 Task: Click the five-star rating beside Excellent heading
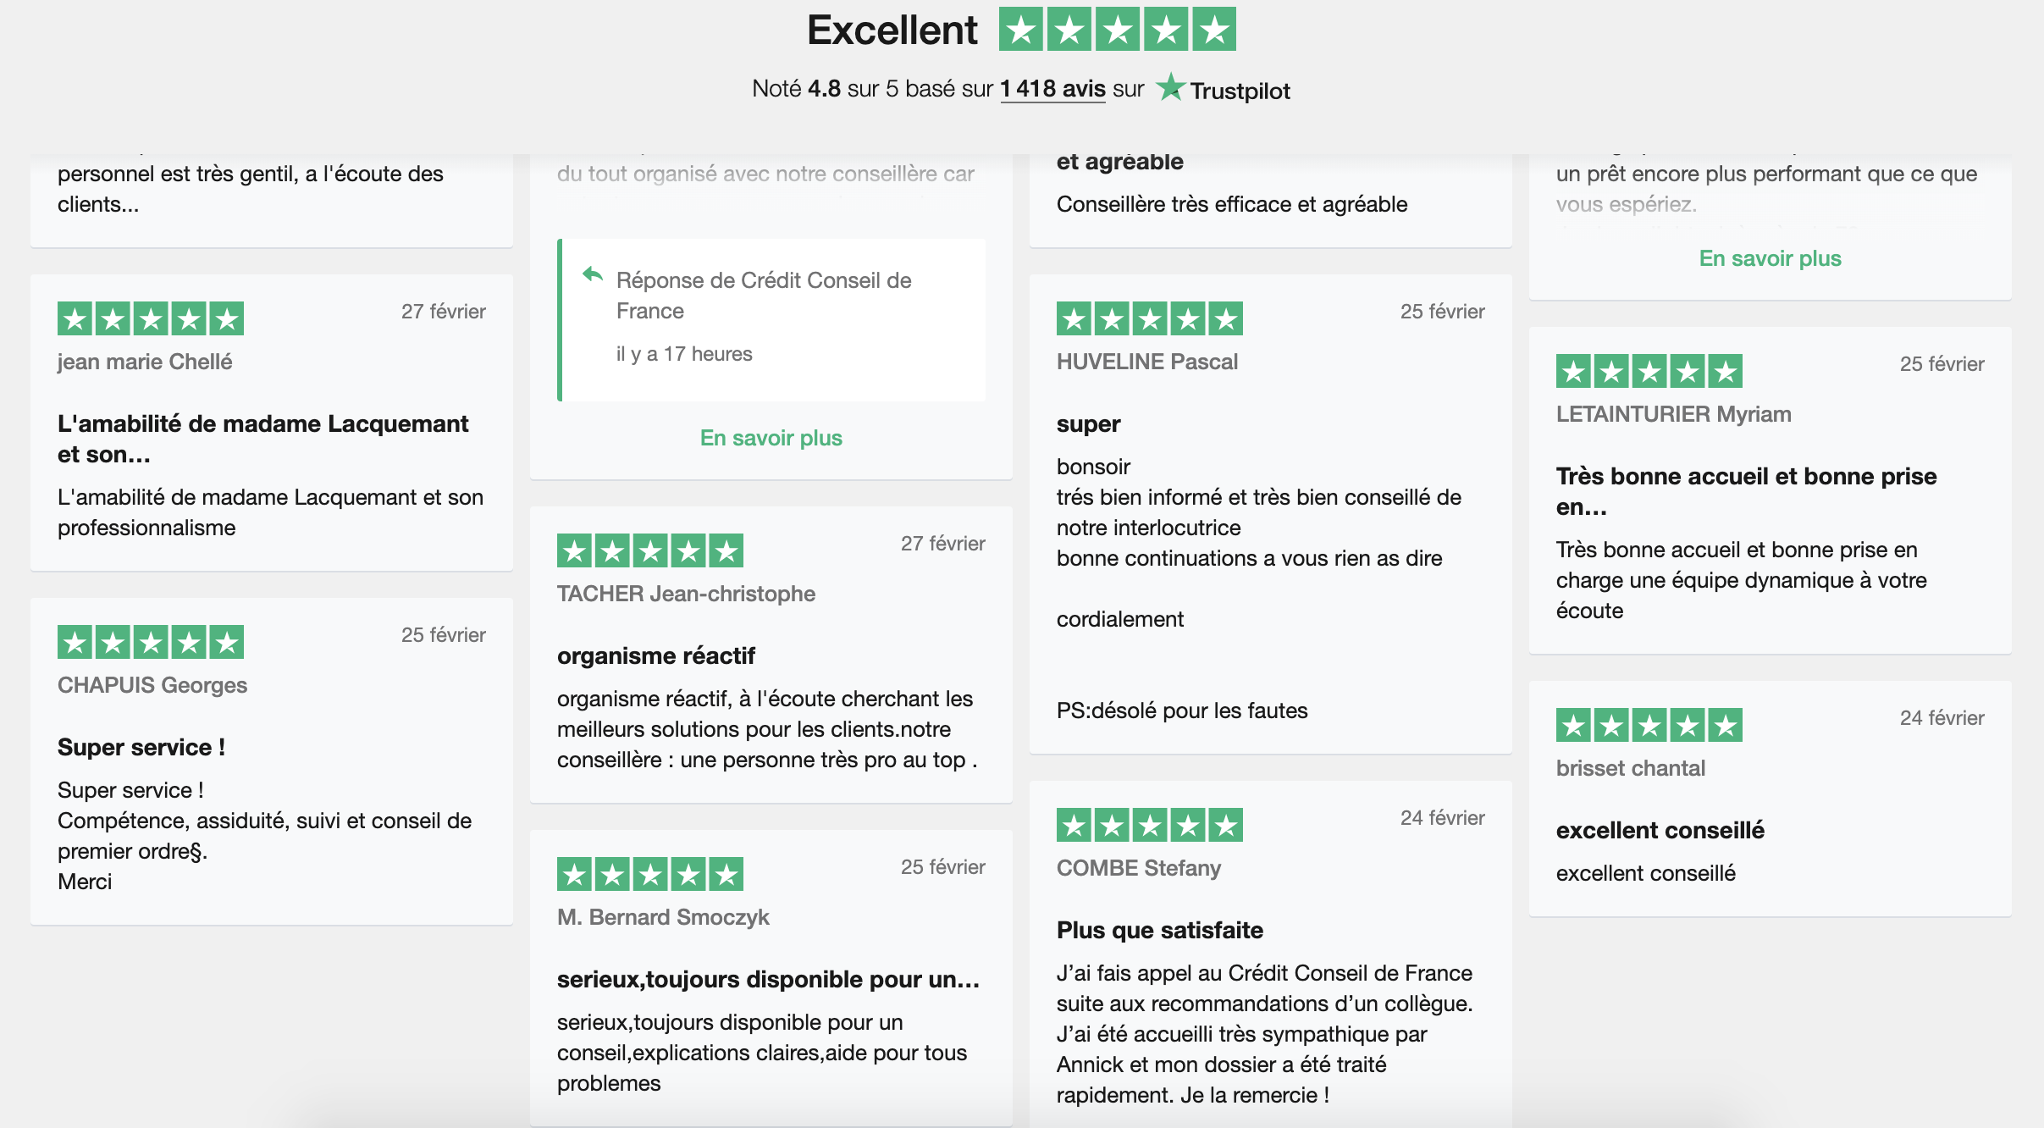[x=1118, y=30]
